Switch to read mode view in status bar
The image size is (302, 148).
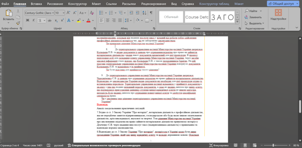click(235, 145)
